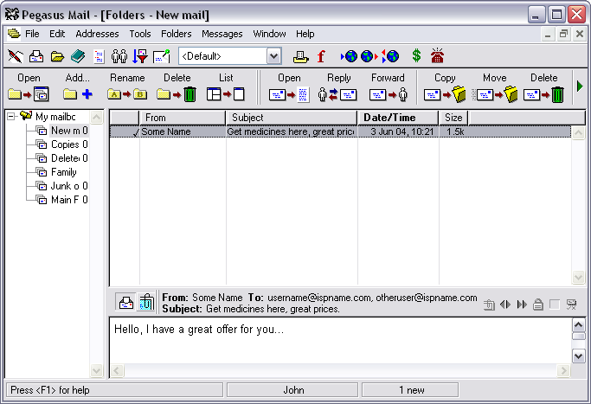Click the compose new message icon

(x=15, y=56)
